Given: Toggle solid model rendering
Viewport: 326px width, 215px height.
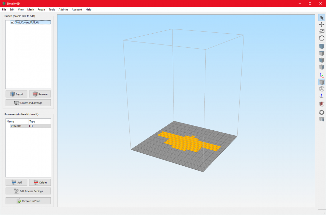Looking at the screenshot, I should [x=322, y=82].
